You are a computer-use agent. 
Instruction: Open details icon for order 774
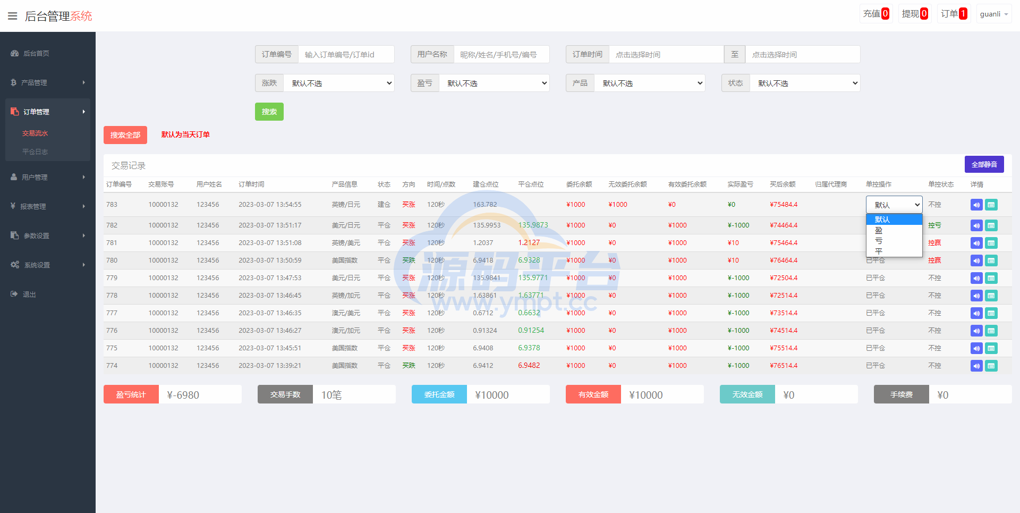coord(991,366)
